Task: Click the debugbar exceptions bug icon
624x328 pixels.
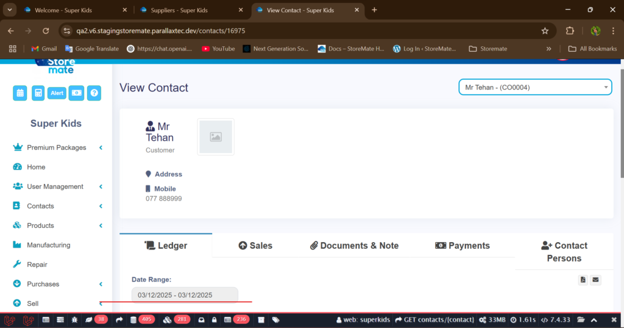Action: click(74, 319)
